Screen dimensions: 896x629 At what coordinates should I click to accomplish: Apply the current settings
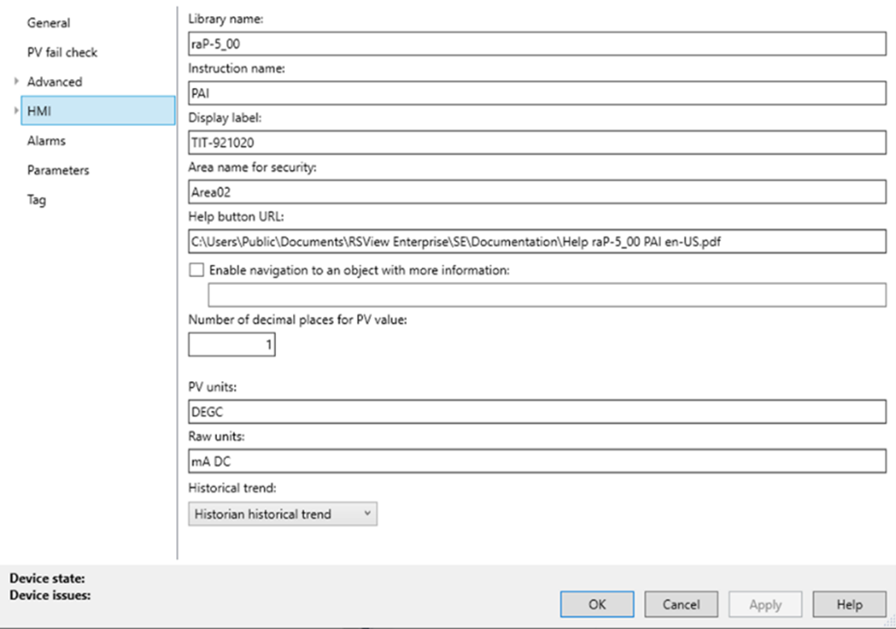point(764,604)
